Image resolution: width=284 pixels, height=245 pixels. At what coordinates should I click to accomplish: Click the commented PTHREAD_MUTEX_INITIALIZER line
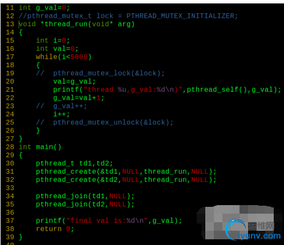point(128,16)
